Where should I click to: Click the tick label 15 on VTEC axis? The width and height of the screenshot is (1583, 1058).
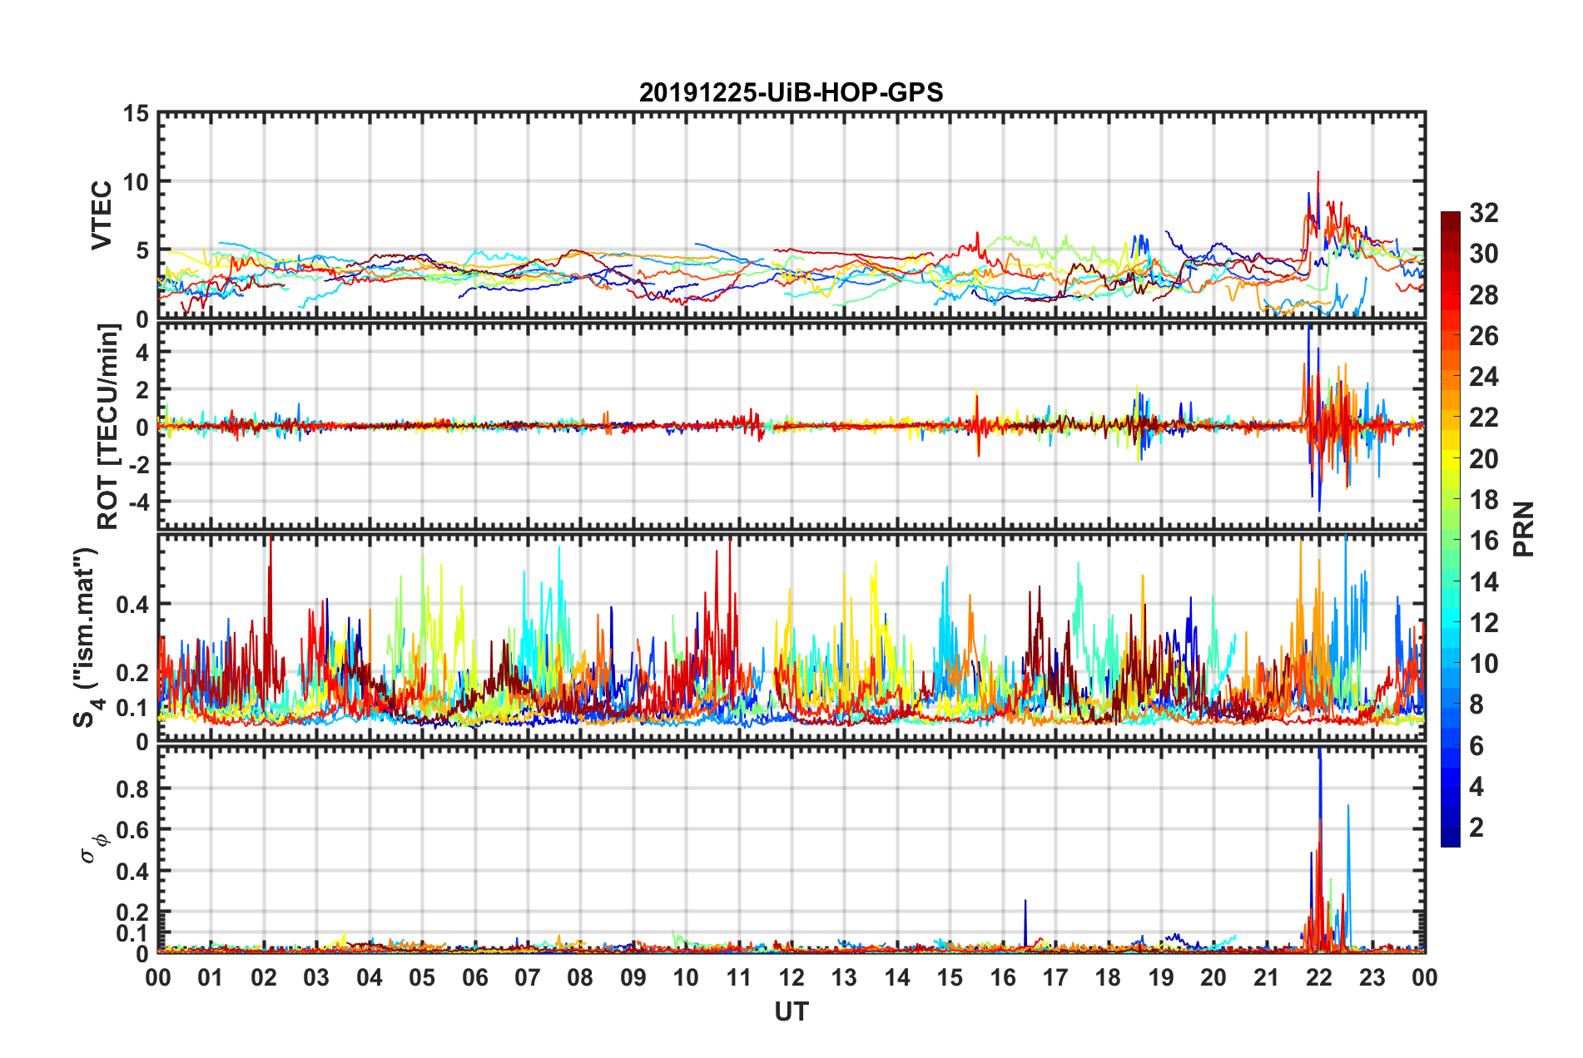136,113
